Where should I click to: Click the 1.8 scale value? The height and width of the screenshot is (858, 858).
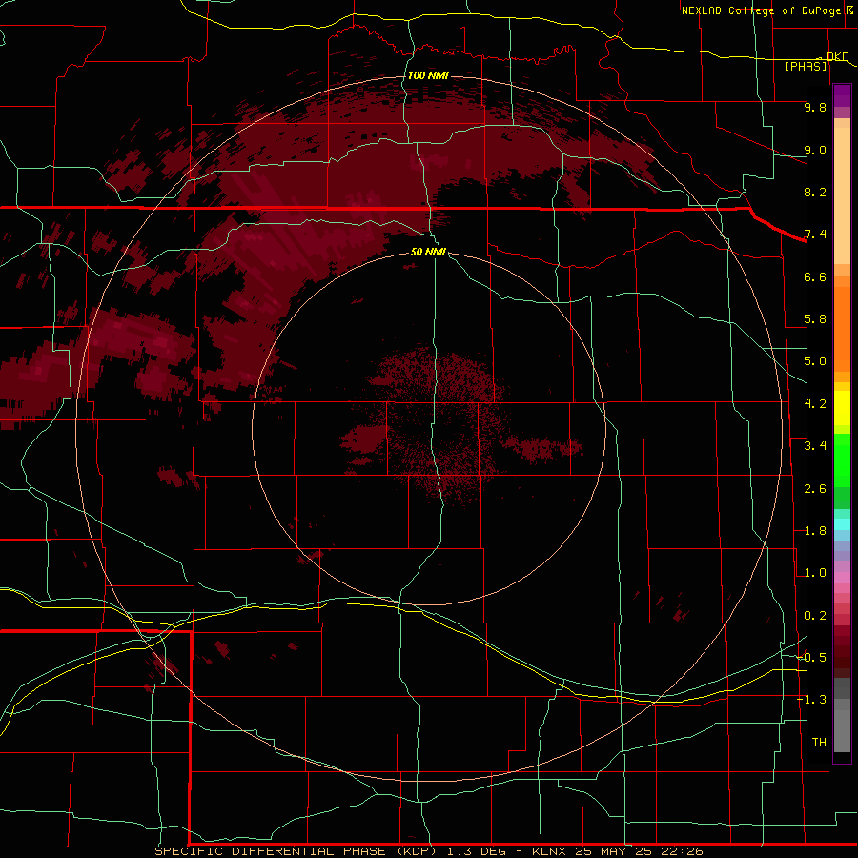coord(815,531)
